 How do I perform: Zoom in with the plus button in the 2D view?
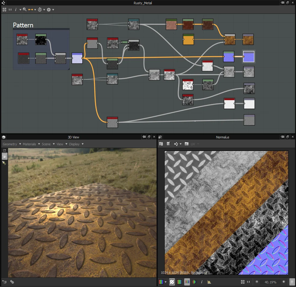(x=284, y=282)
